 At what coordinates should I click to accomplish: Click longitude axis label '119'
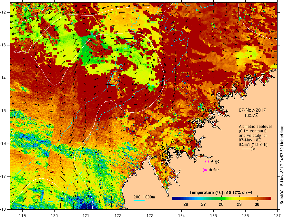click(x=23, y=215)
